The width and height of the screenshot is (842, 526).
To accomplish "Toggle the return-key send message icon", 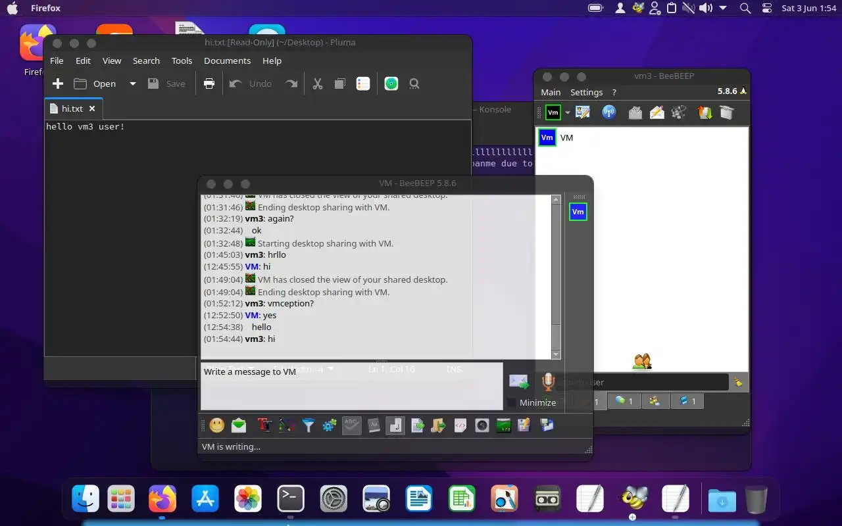I will pos(395,425).
